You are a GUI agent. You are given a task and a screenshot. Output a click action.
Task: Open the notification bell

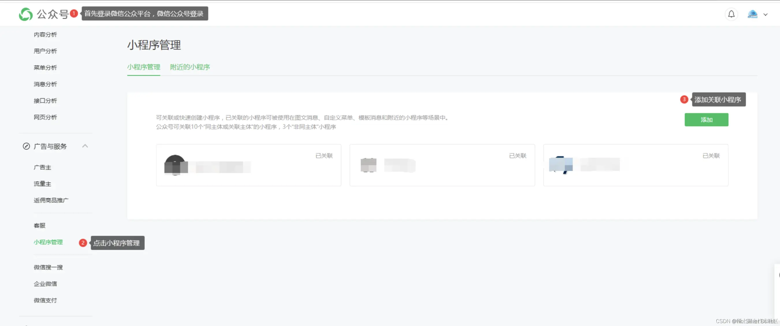click(731, 14)
